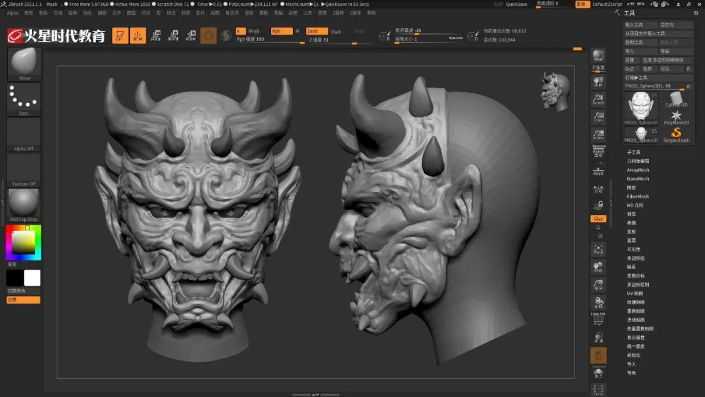The height and width of the screenshot is (397, 705).
Task: Select the Move brush thumbnail
Action: point(24,64)
